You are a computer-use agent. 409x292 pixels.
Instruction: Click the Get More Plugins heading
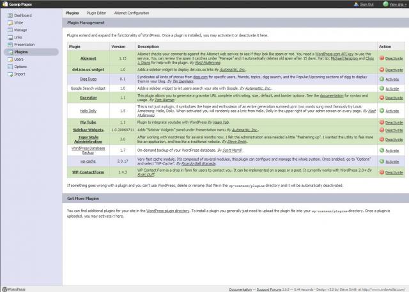point(83,199)
